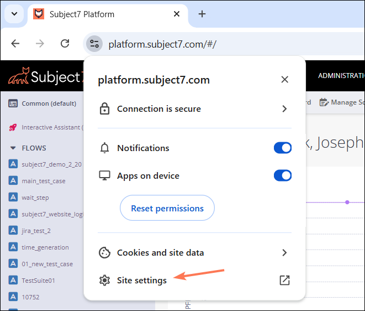This screenshot has height=311, width=365.
Task: Open a new tab with the plus icon
Action: point(202,14)
